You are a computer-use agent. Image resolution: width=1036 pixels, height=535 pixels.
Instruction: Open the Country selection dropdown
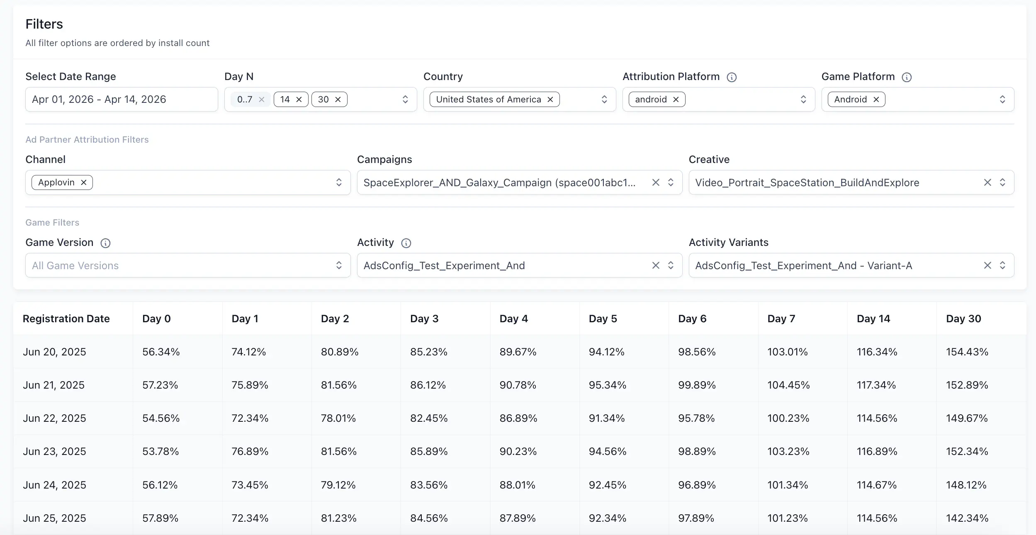point(604,99)
